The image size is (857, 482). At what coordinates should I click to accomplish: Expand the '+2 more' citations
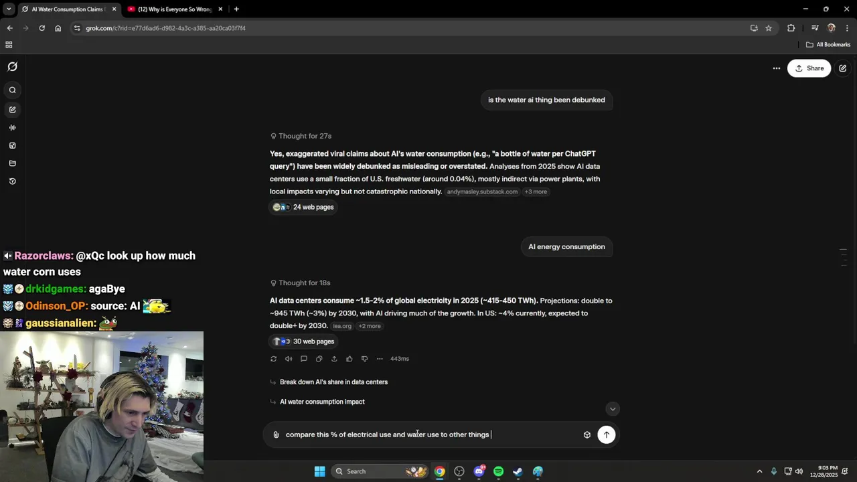pyautogui.click(x=370, y=326)
